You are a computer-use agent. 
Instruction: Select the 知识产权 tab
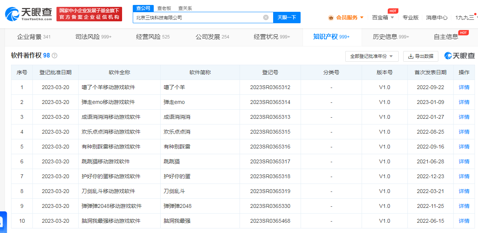coord(332,37)
